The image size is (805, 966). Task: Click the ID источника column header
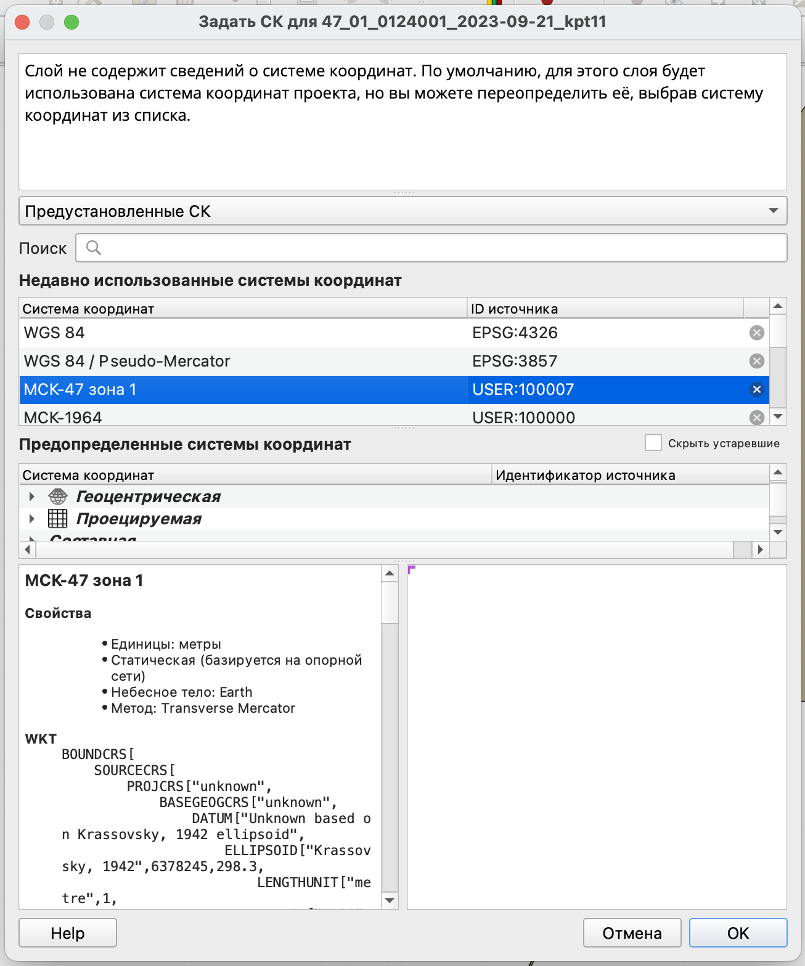click(604, 309)
